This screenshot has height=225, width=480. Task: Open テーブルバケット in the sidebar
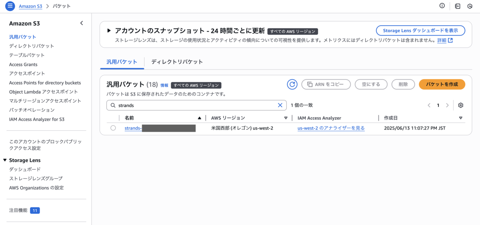coord(27,55)
